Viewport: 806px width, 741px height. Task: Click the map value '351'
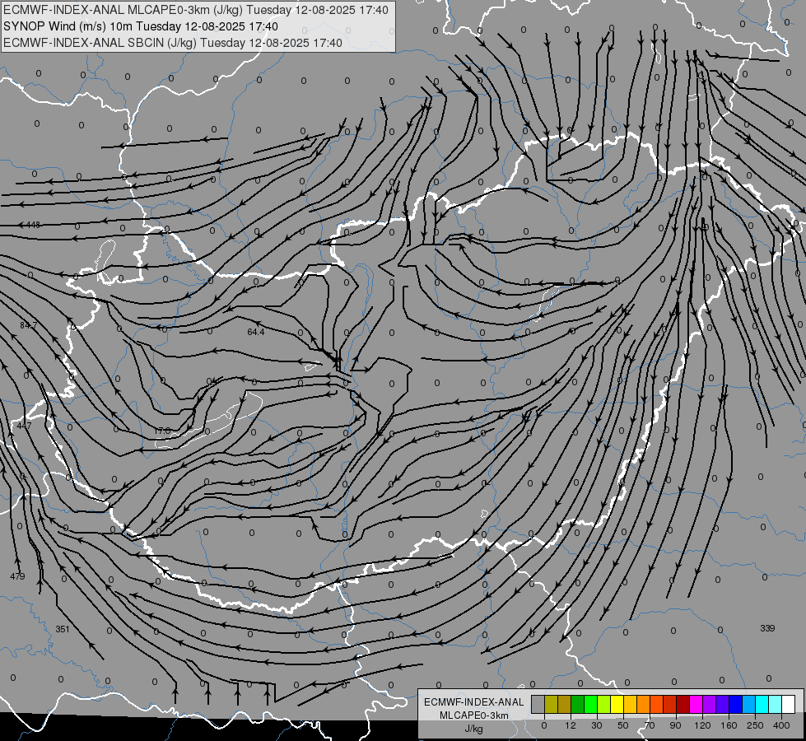pyautogui.click(x=63, y=629)
